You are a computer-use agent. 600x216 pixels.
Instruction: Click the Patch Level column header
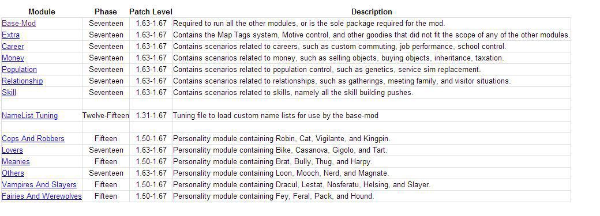[151, 12]
